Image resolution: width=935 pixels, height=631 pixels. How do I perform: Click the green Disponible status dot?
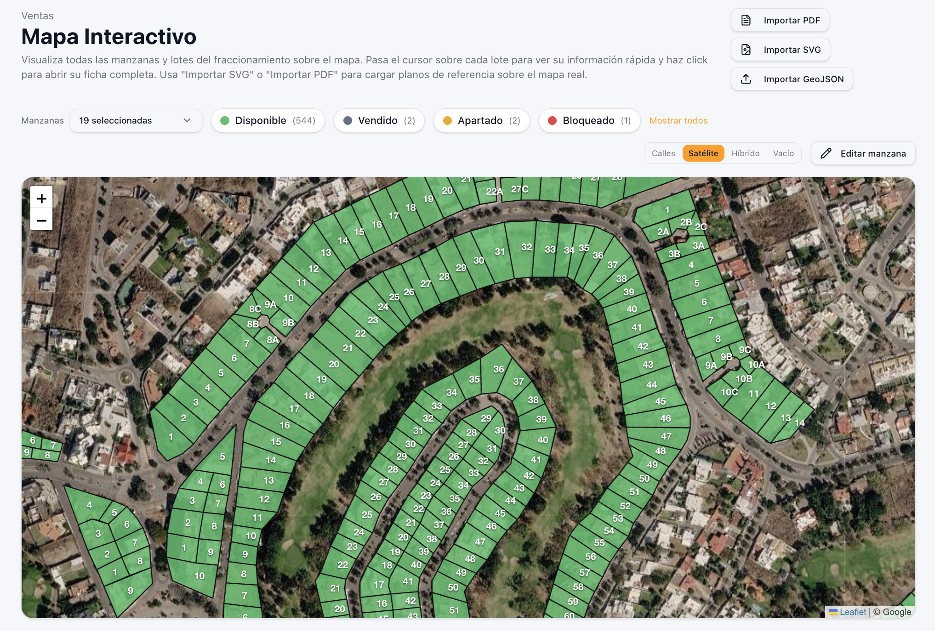pos(225,120)
